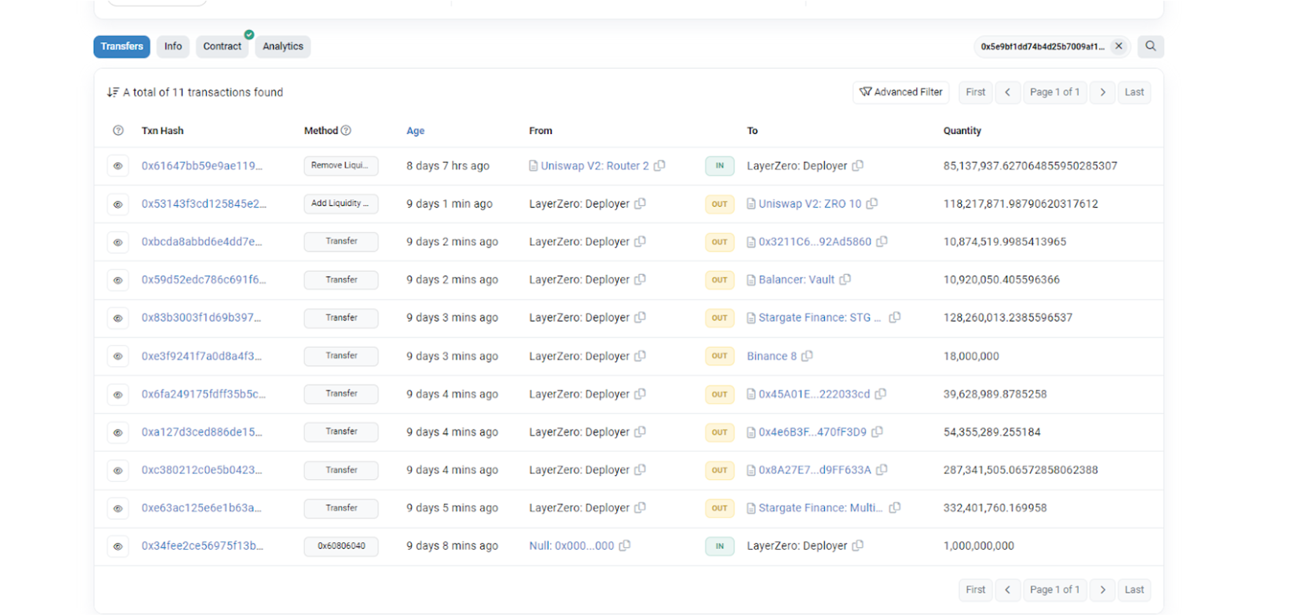Click the bottom Last page button
The height and width of the screenshot is (615, 1306).
point(1134,590)
